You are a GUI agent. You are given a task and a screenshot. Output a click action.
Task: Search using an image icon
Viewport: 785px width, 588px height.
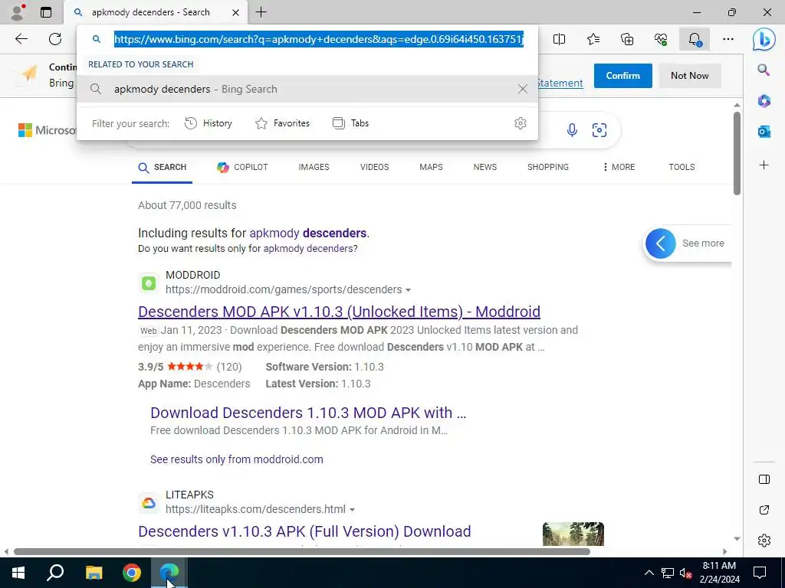click(599, 130)
